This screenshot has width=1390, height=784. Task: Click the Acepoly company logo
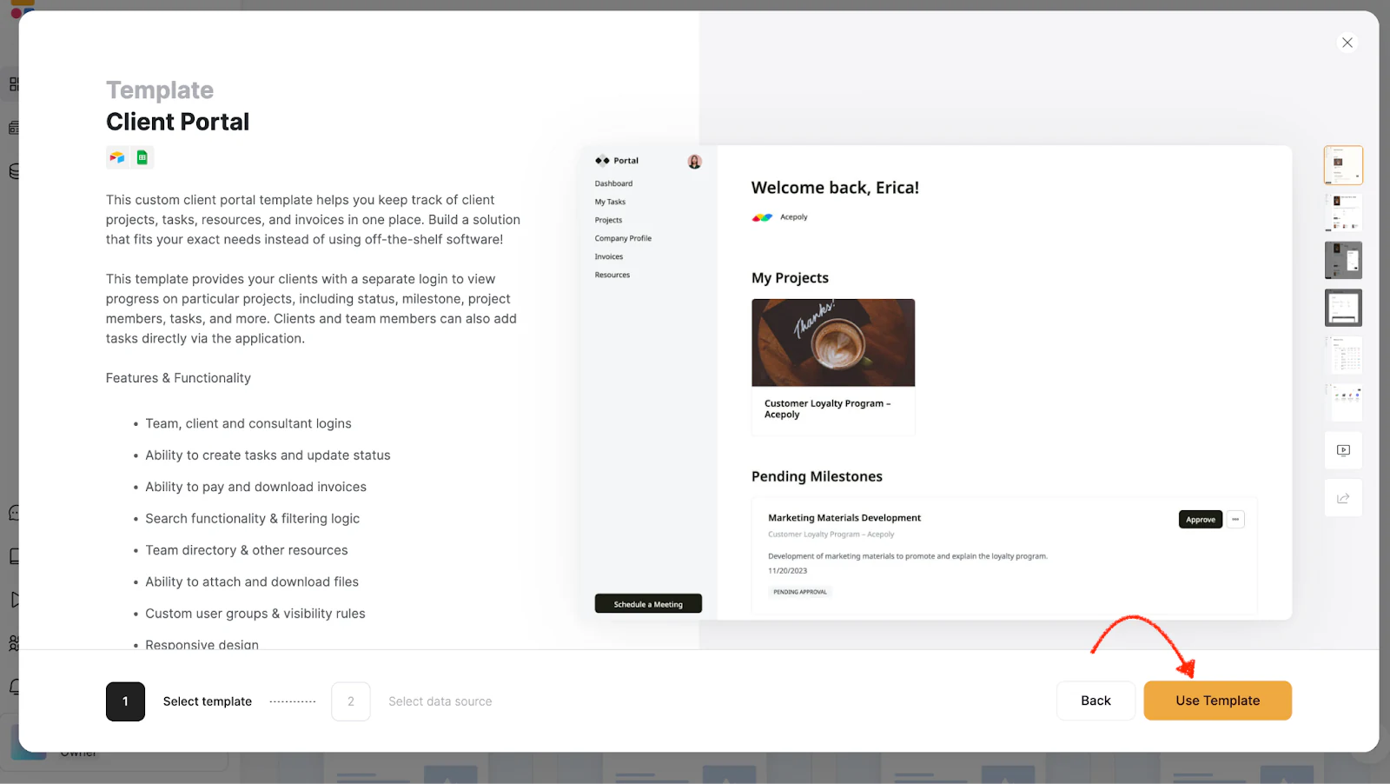point(762,217)
